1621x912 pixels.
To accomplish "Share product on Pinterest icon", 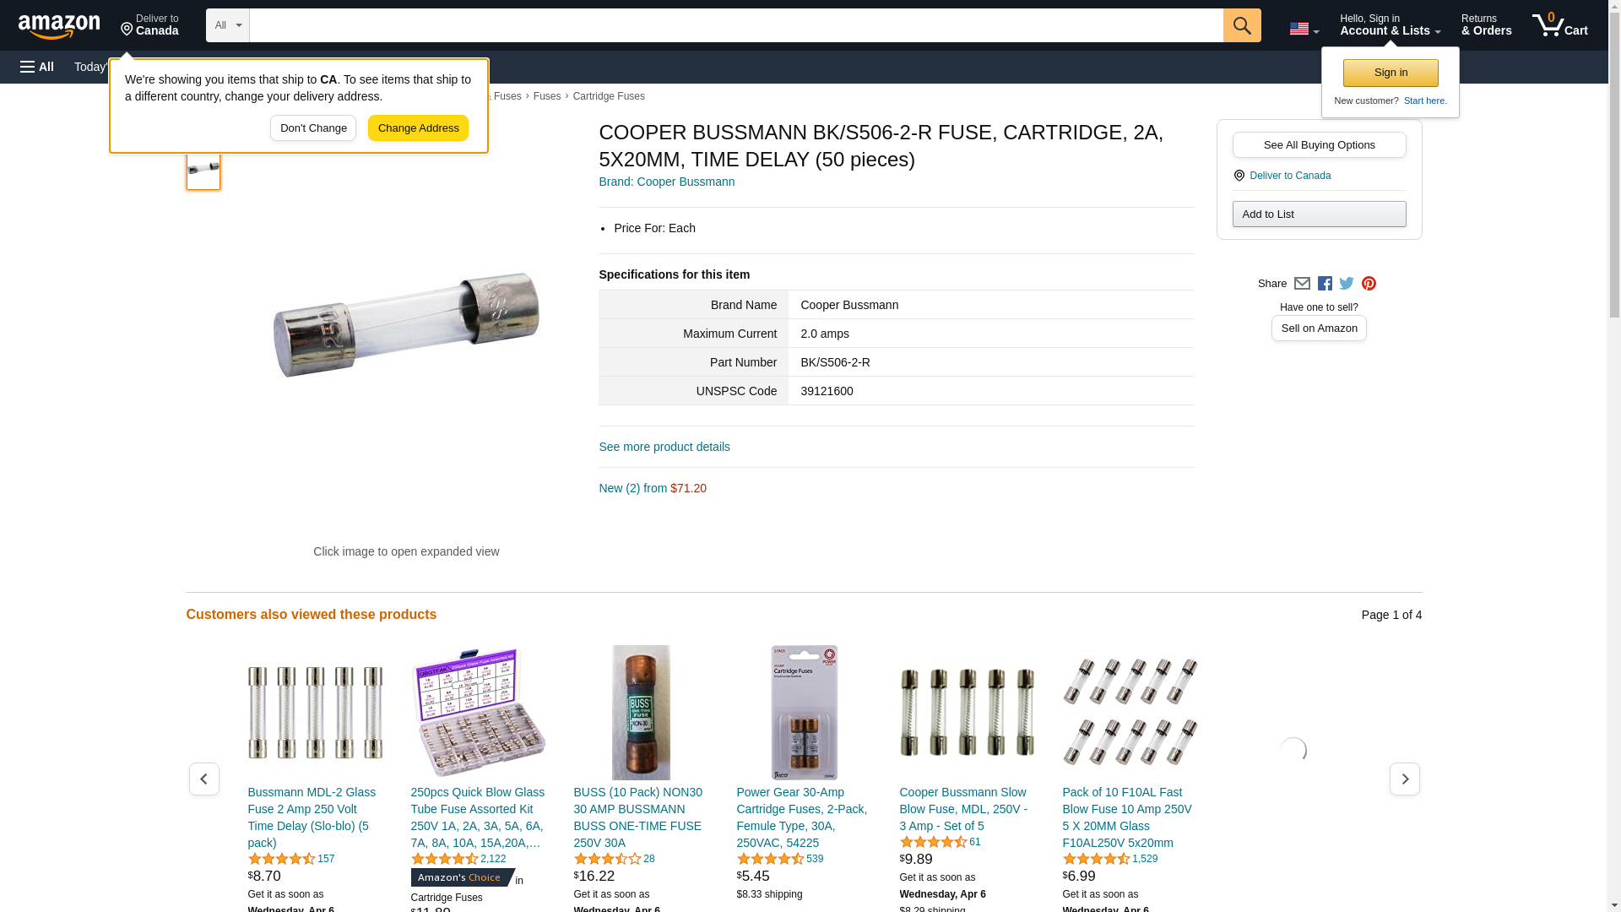I will pos(1369,284).
